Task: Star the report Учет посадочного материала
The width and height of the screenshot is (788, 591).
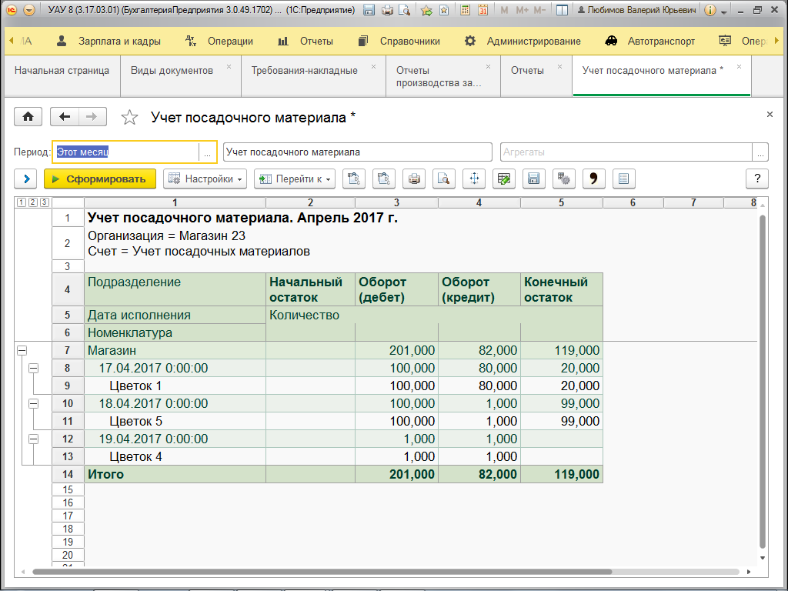Action: click(129, 118)
